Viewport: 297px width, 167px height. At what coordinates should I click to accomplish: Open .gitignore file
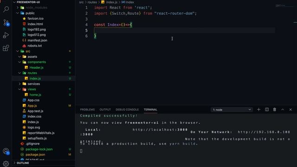pyautogui.click(x=32, y=144)
